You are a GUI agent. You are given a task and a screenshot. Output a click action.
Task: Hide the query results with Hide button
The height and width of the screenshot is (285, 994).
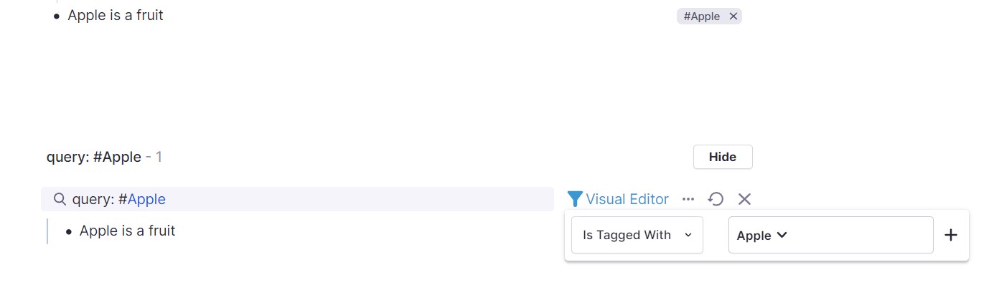(723, 157)
